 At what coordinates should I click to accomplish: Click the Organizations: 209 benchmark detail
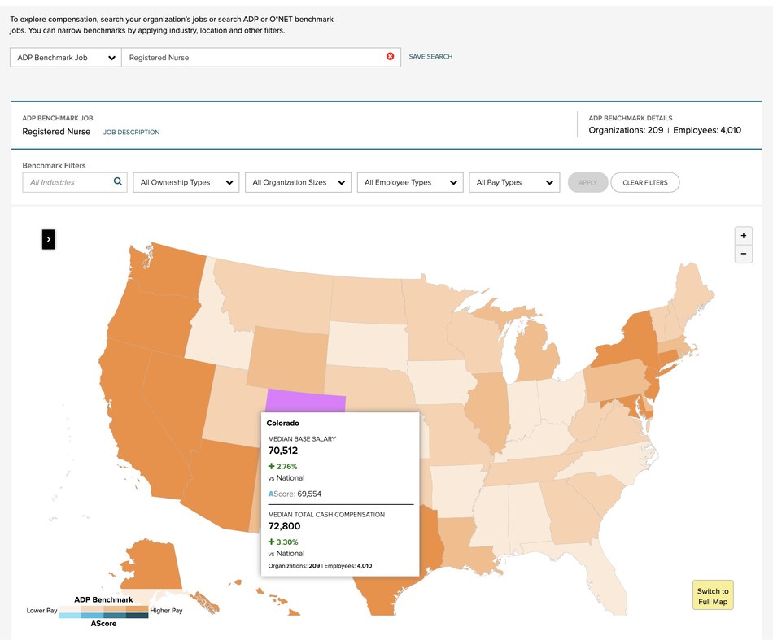[x=626, y=130]
